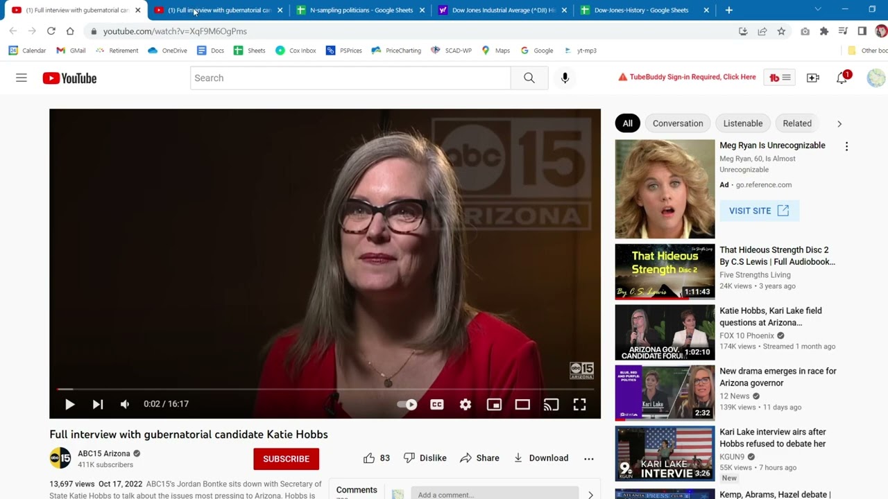Subscribe to ABC15 Arizona

[286, 459]
